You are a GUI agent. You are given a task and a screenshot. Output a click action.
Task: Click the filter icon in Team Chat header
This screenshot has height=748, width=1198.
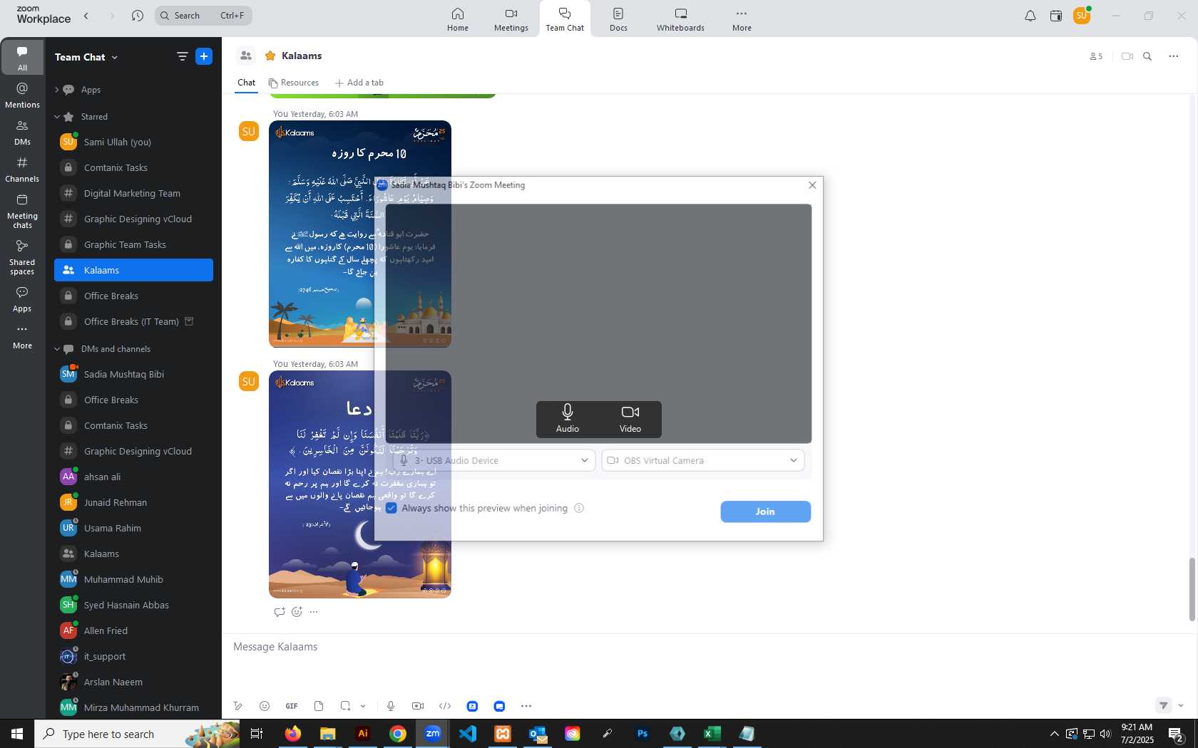click(183, 56)
